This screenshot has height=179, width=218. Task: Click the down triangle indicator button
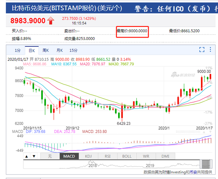[x=34, y=156]
